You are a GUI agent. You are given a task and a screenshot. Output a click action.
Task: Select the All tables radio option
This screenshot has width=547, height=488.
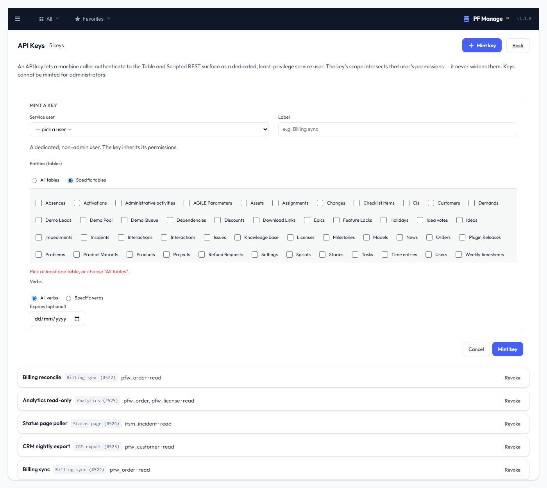[x=34, y=180]
